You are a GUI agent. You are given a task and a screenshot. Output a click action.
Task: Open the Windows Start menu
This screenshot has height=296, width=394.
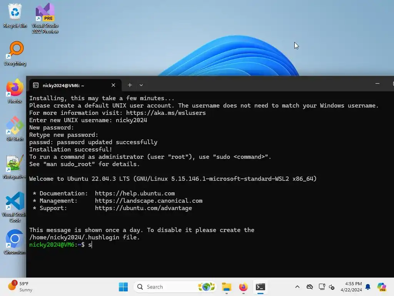pyautogui.click(x=123, y=287)
